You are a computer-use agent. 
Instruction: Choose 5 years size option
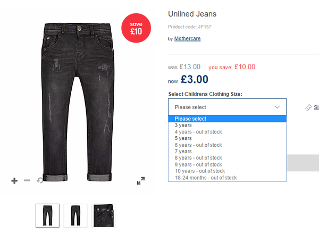(227, 138)
